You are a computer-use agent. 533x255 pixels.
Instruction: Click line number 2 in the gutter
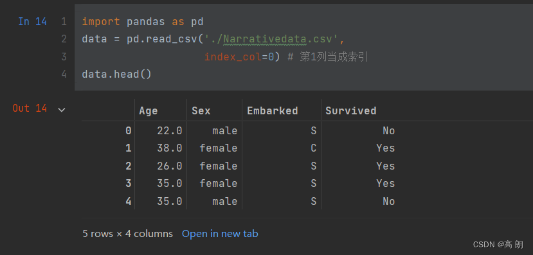click(x=64, y=39)
